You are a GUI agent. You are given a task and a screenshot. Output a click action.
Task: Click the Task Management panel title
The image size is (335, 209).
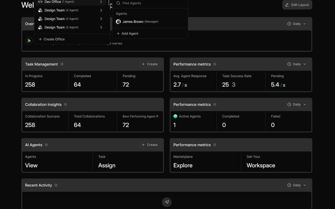(41, 64)
